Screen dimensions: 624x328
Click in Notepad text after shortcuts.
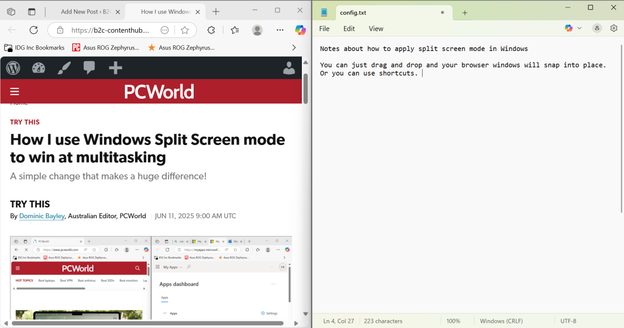[x=422, y=73]
